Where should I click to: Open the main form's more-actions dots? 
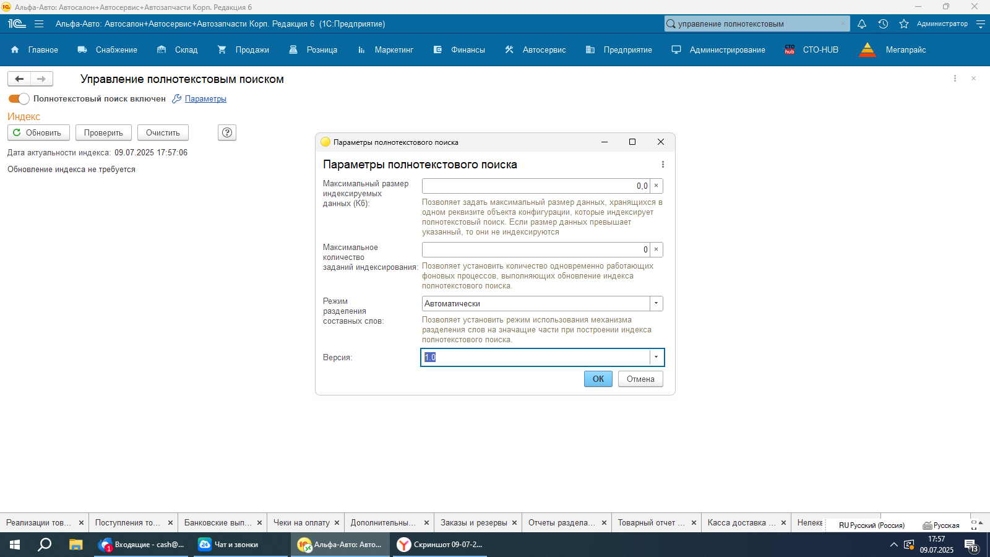[x=955, y=79]
